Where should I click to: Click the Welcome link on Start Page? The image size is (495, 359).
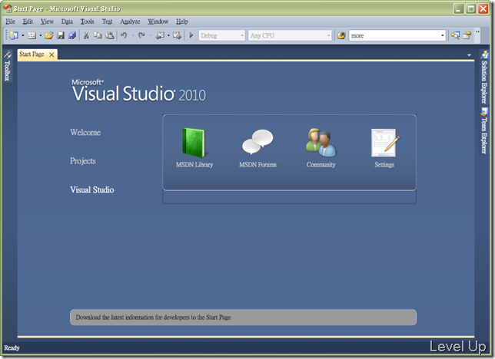tap(85, 133)
